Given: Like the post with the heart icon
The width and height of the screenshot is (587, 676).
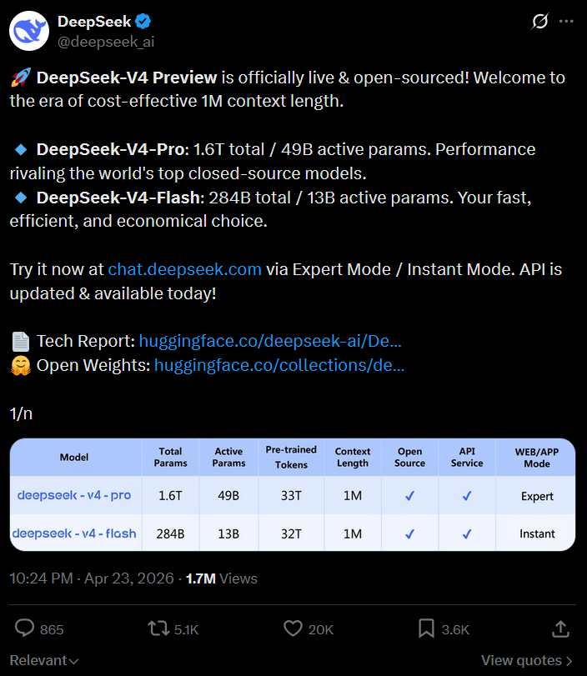Looking at the screenshot, I should tap(291, 628).
